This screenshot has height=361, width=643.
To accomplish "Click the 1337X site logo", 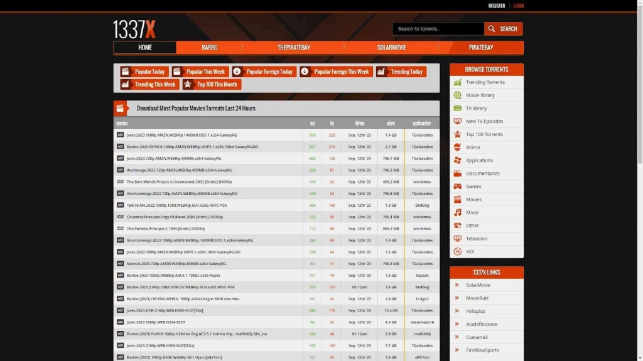I will (x=134, y=29).
